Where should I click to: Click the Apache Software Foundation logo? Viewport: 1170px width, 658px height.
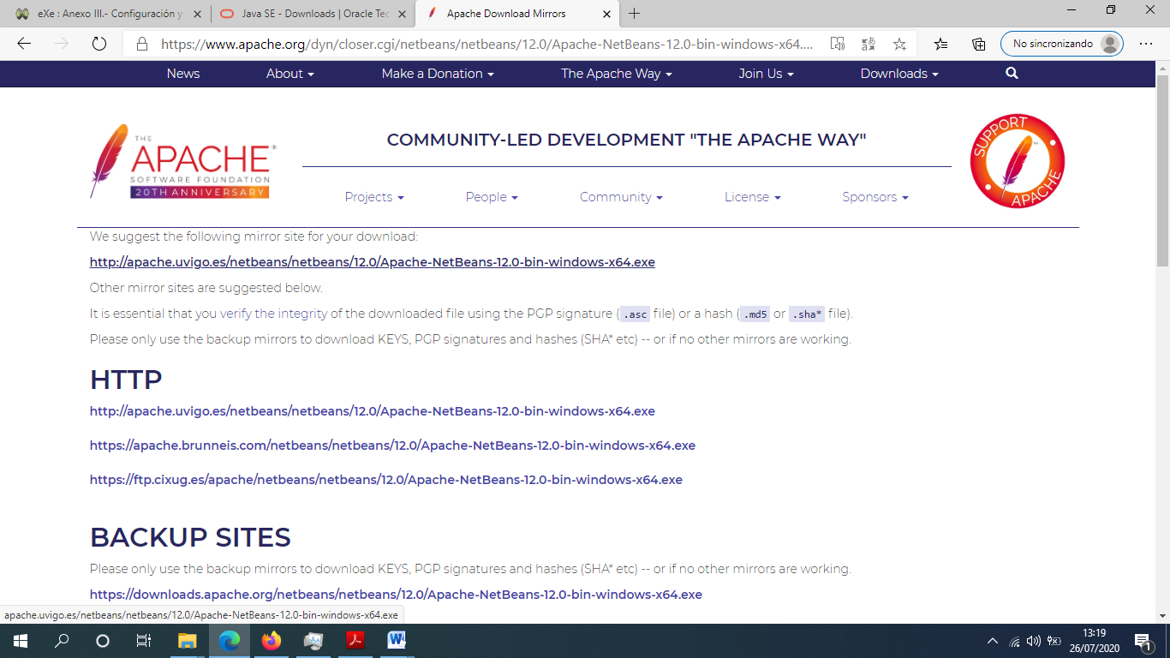click(x=182, y=162)
